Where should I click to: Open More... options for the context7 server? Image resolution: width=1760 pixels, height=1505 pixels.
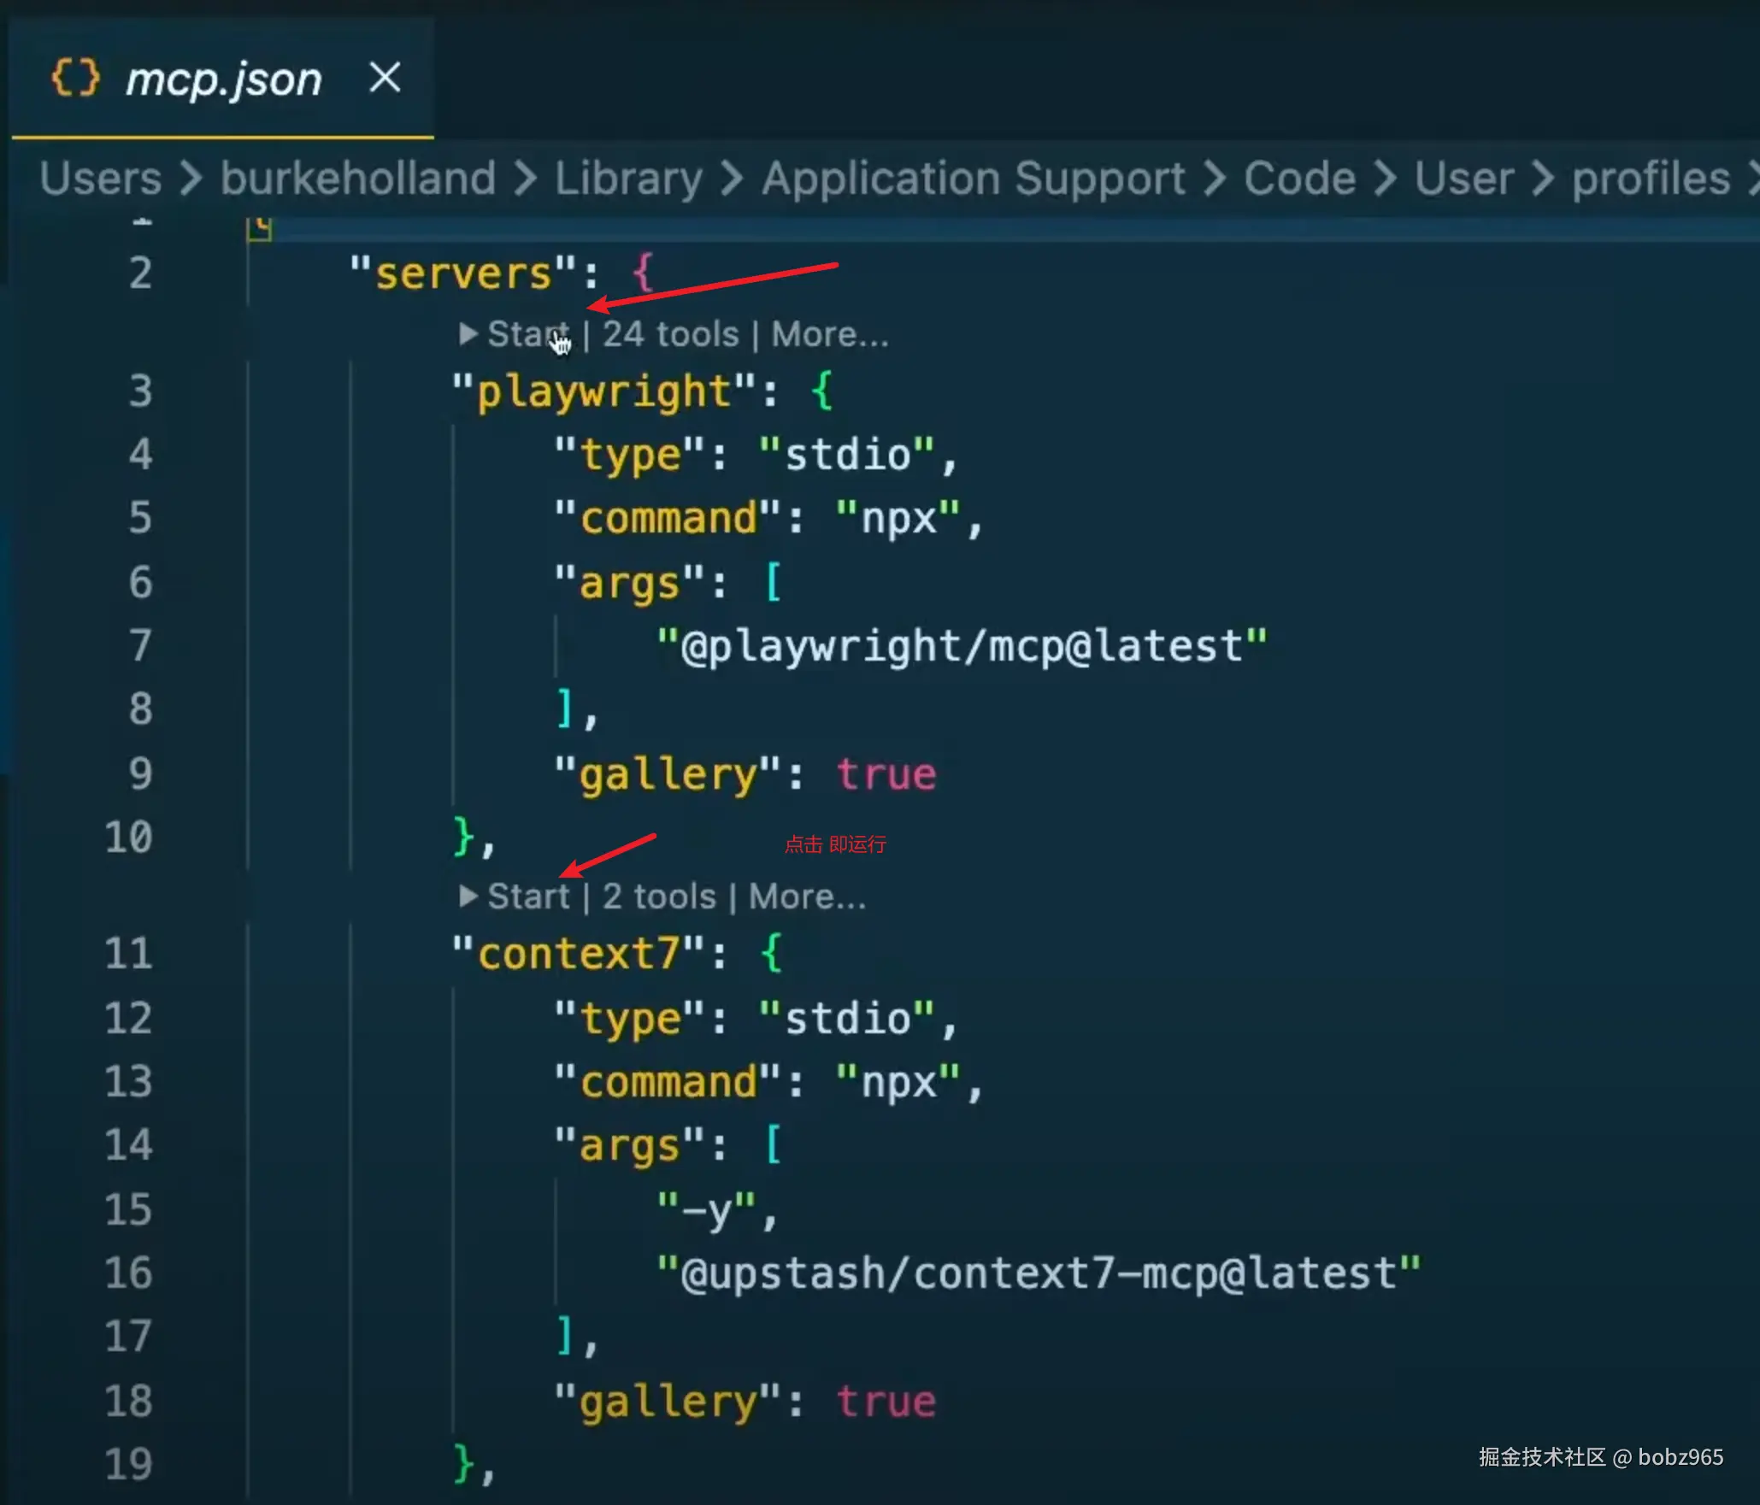point(807,897)
